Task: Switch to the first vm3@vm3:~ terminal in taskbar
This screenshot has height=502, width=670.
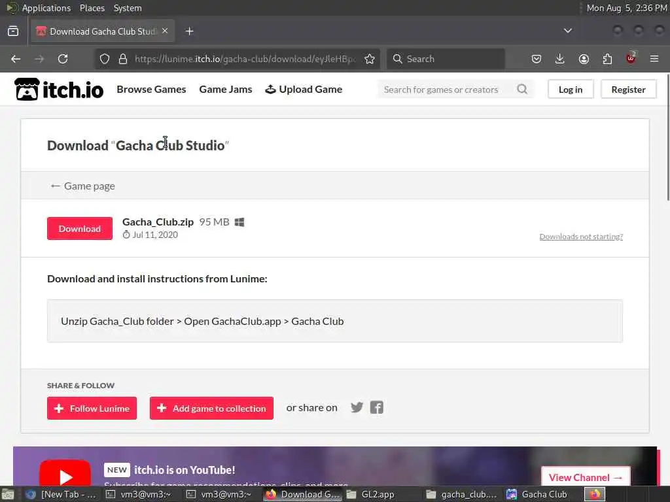Action: (139, 494)
